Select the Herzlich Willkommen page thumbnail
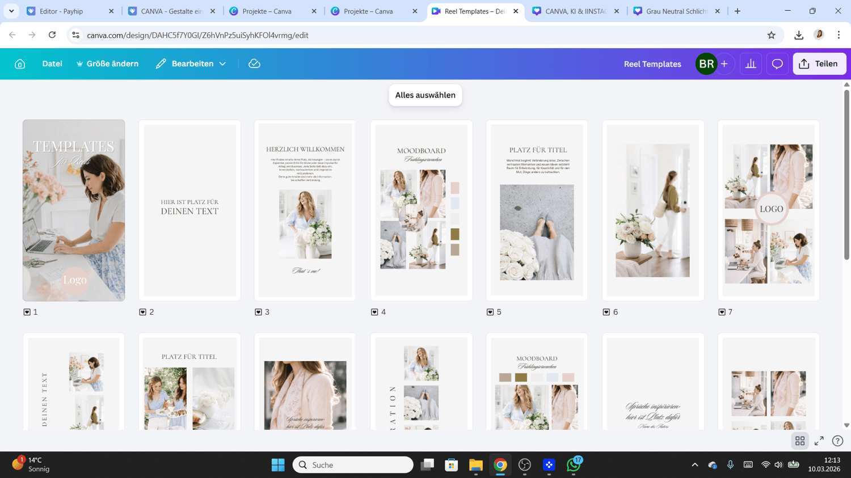The image size is (851, 478). click(305, 210)
